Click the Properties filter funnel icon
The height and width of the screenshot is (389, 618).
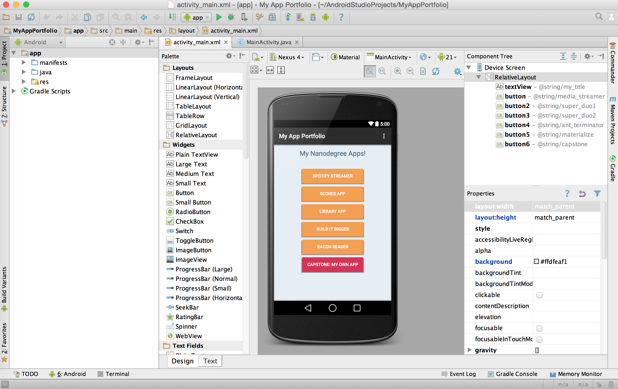click(597, 193)
